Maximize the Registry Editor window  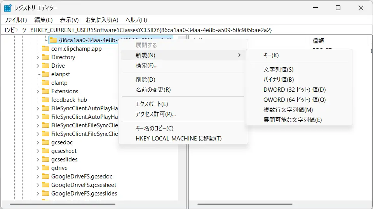[x=338, y=8]
